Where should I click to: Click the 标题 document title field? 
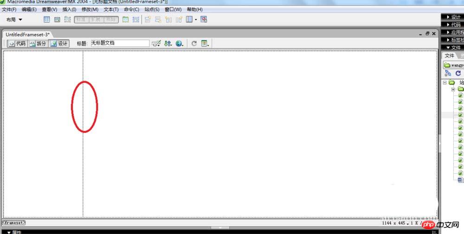(x=120, y=43)
